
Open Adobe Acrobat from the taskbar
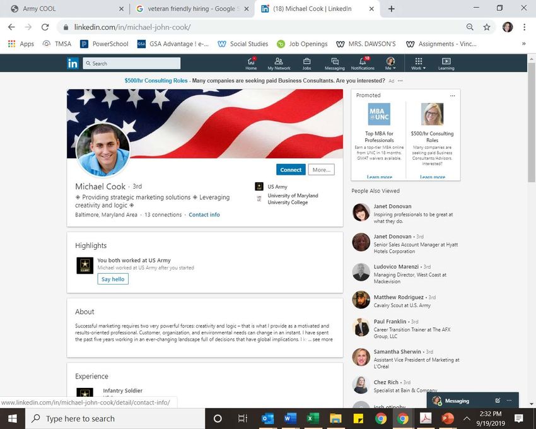pyautogui.click(x=425, y=418)
